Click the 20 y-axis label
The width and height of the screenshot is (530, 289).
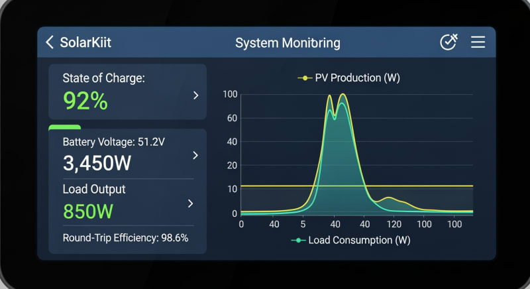[233, 165]
